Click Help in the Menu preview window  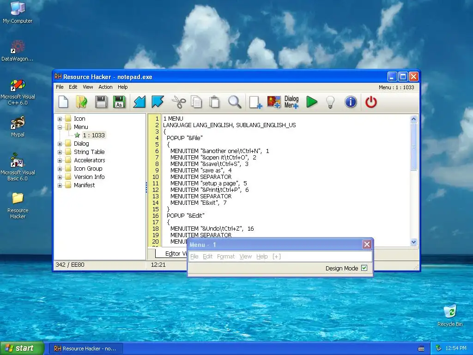(262, 256)
